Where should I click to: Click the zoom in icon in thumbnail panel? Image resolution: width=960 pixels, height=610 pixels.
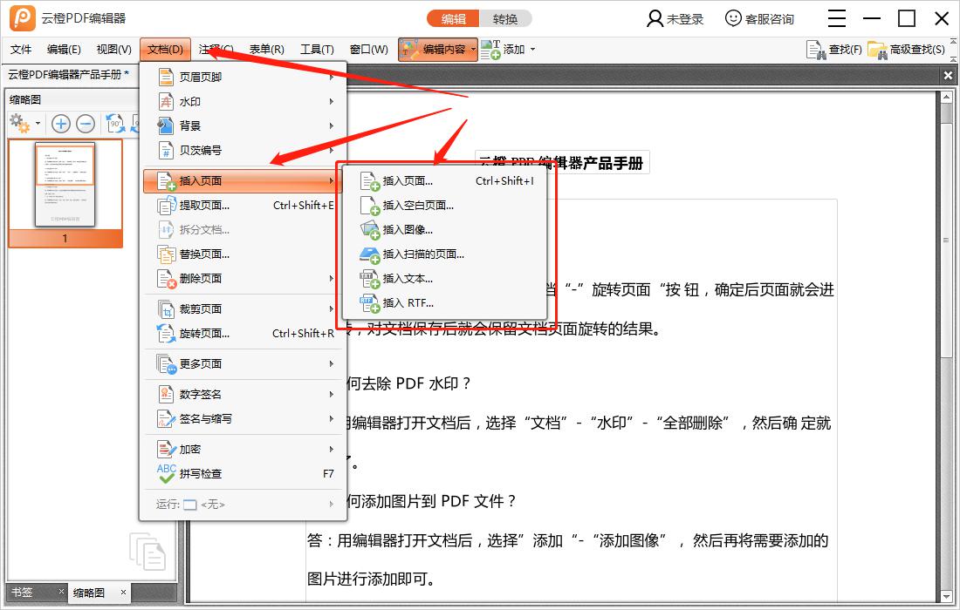pyautogui.click(x=59, y=123)
